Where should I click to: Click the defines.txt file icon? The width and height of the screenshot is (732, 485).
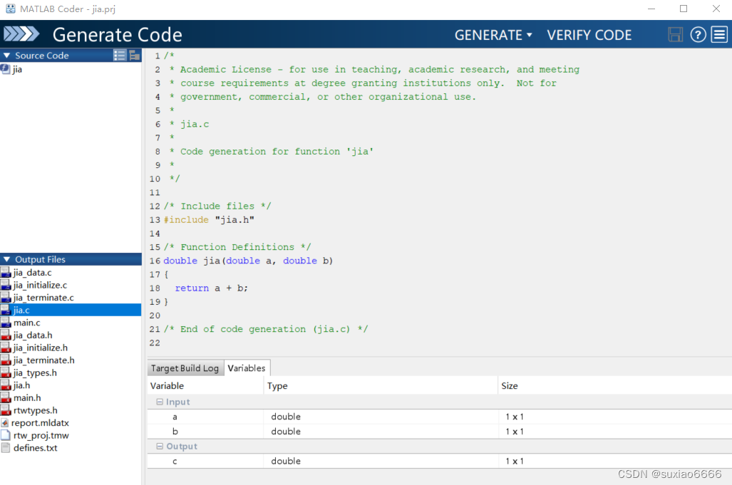(x=6, y=448)
